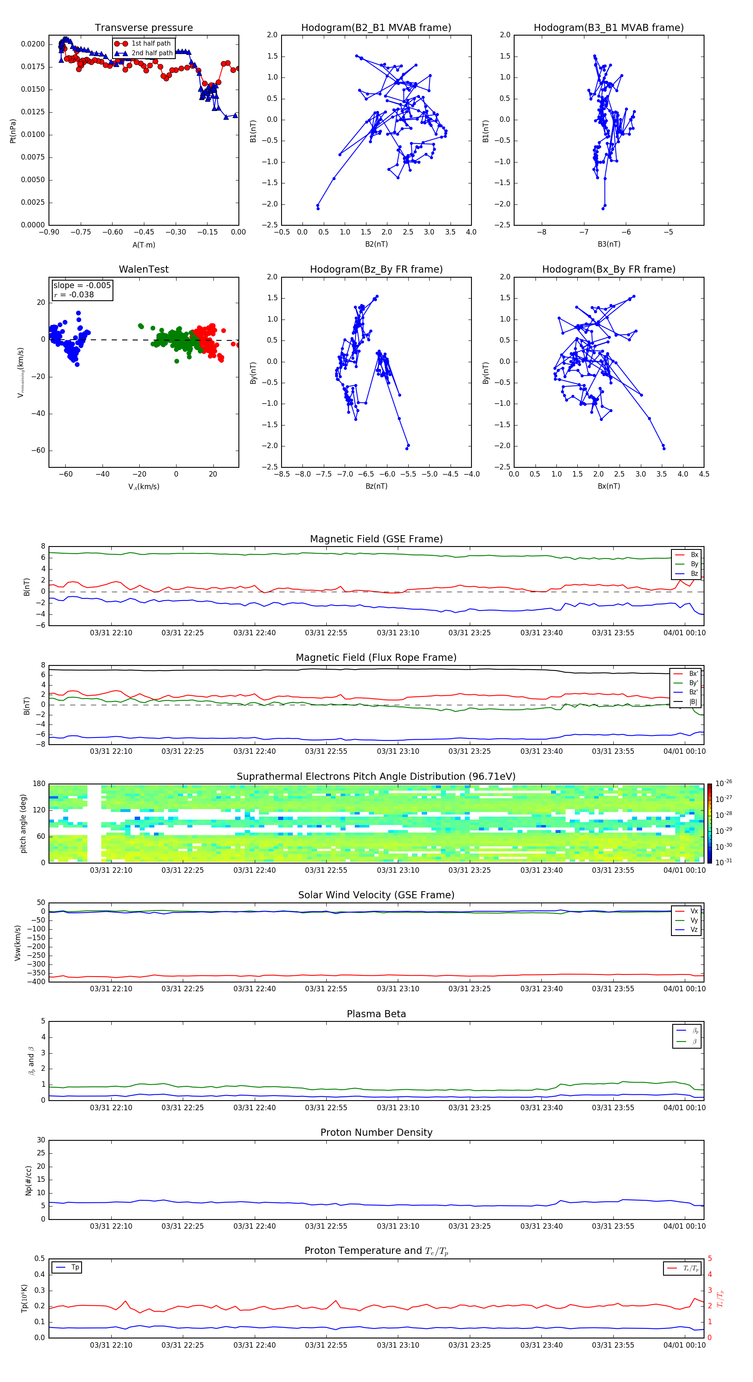
Task: Click the β legend entry in Plasma Beta
Action: pyautogui.click(x=687, y=1042)
